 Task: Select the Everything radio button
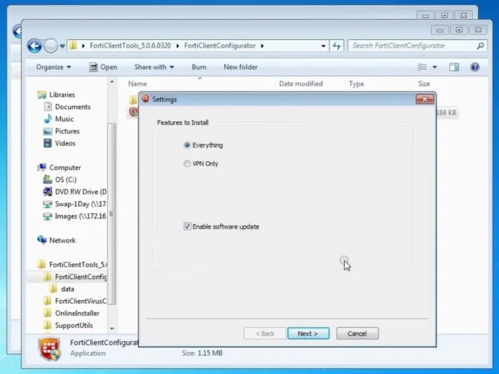tap(187, 145)
